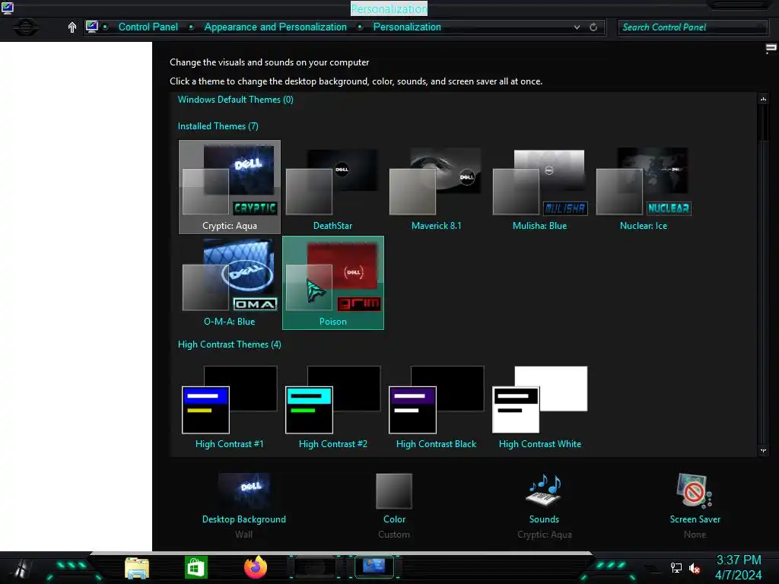Open Screen Saver settings icon
Viewport: 779px width, 584px height.
pos(695,490)
